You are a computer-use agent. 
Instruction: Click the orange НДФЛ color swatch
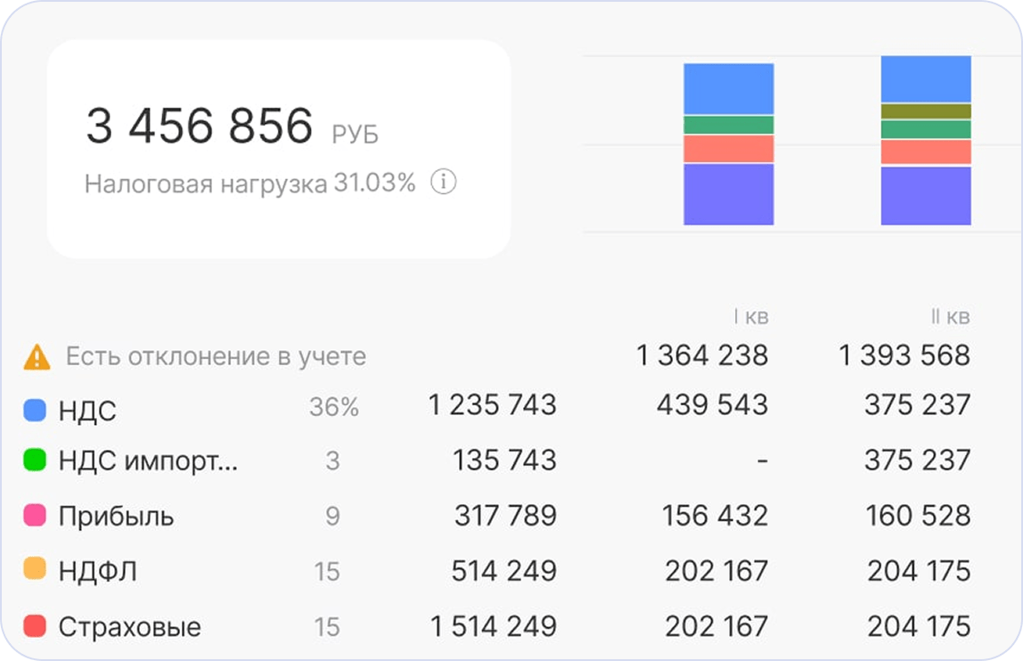[35, 568]
